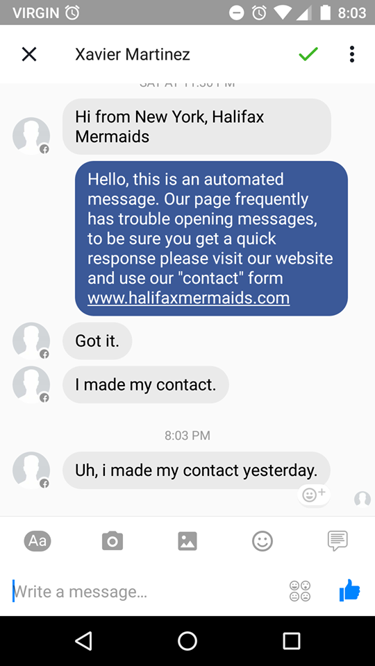The height and width of the screenshot is (666, 375).
Task: Open the three-dot overflow menu
Action: (351, 54)
